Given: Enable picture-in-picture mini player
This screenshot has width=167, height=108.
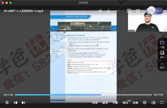Looking at the screenshot, I should coord(129,11).
